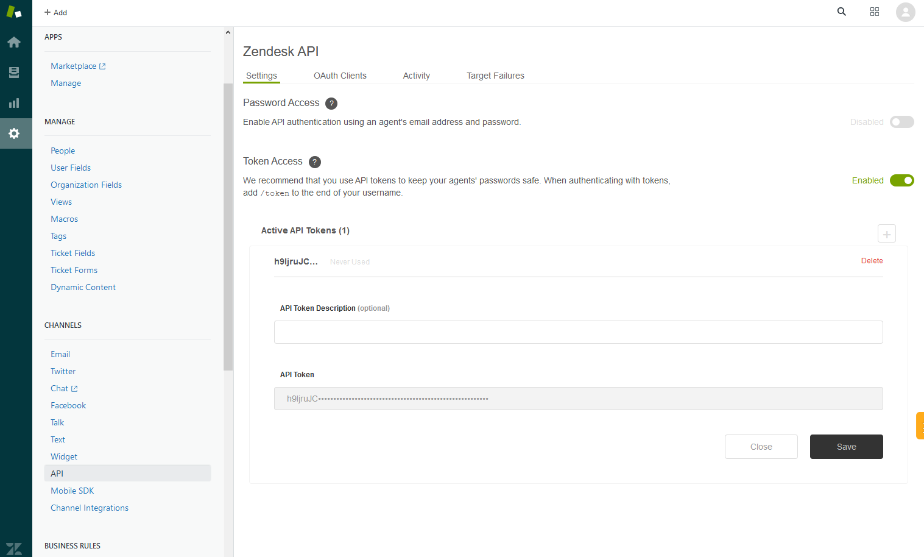Select the API channel item
924x557 pixels.
[128, 474]
